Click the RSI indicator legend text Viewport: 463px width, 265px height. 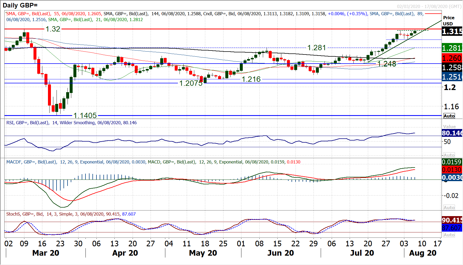[71, 123]
